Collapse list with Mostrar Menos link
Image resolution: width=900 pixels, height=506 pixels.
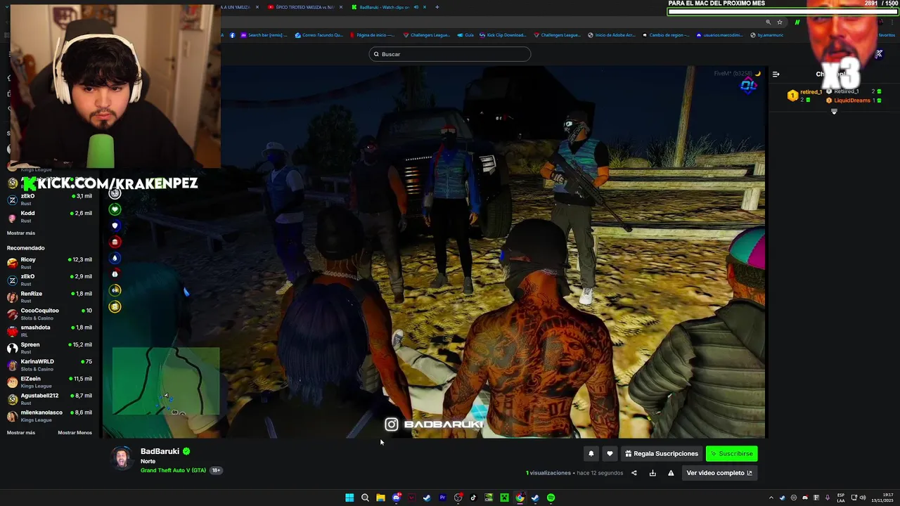tap(75, 433)
